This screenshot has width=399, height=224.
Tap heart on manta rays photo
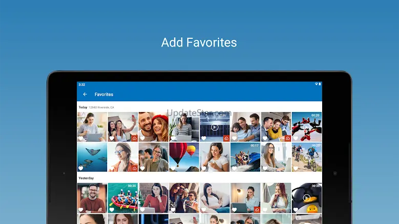[x=81, y=168]
